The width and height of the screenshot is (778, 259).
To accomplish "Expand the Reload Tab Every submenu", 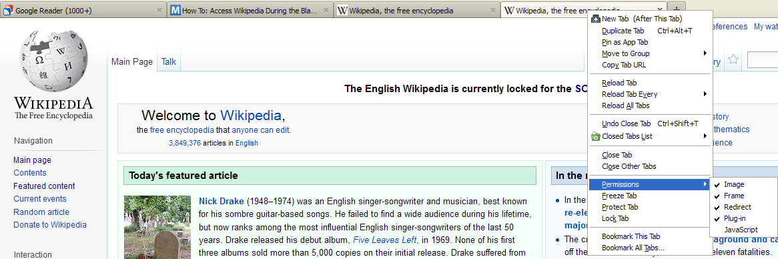I will pos(650,94).
